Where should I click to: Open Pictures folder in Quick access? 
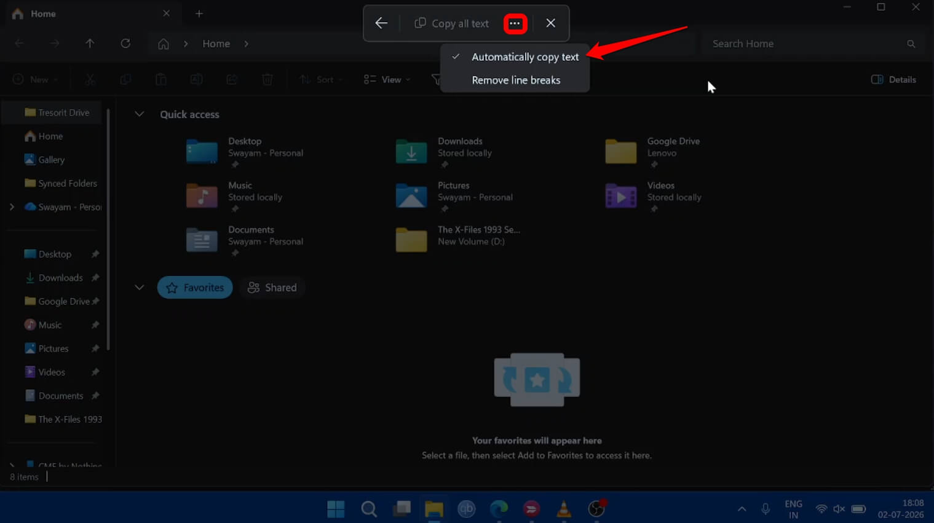[455, 196]
